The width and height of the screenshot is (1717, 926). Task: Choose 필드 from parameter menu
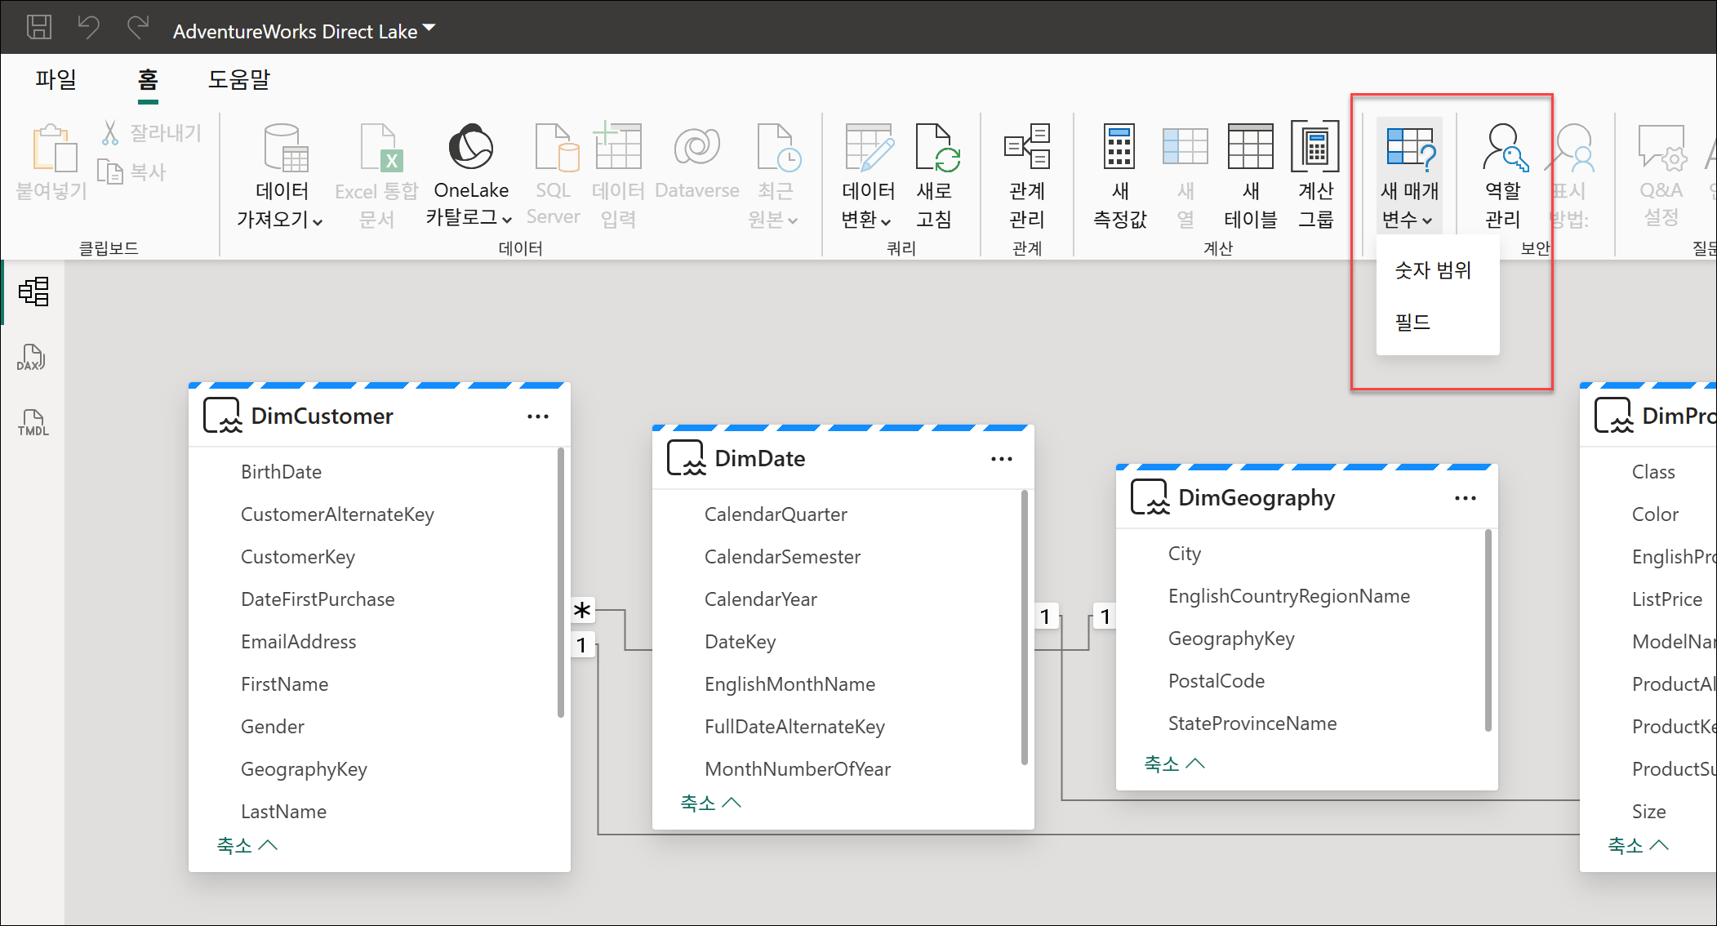click(x=1413, y=323)
